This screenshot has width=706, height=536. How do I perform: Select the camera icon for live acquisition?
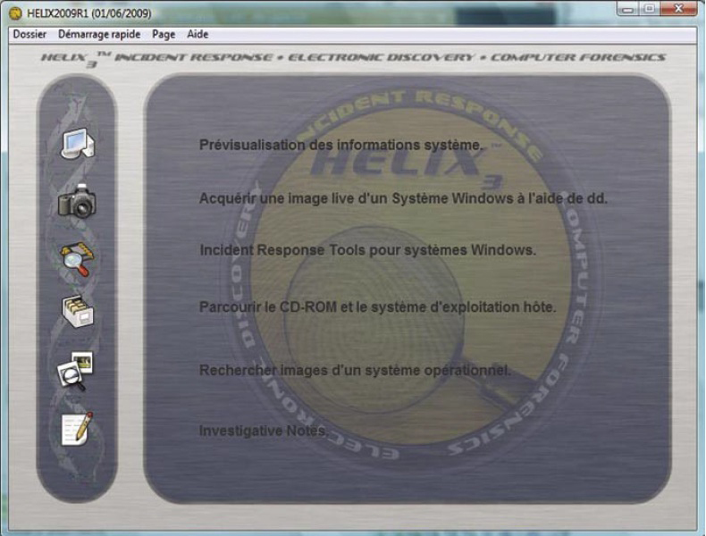click(77, 202)
